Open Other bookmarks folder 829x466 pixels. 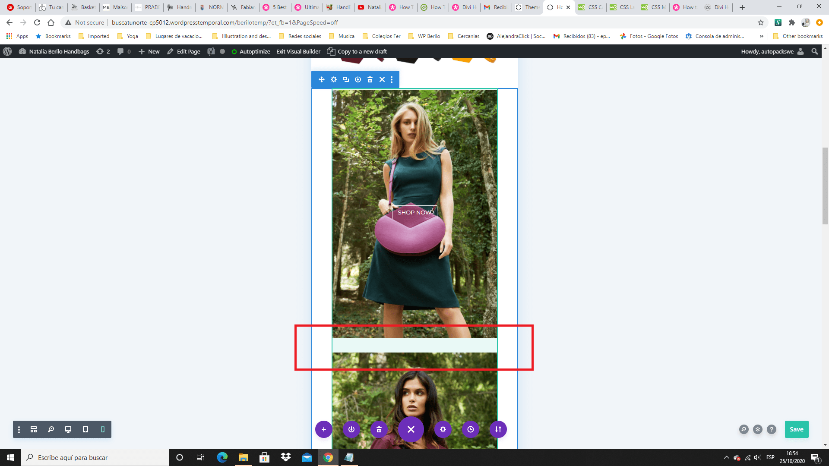(x=798, y=36)
